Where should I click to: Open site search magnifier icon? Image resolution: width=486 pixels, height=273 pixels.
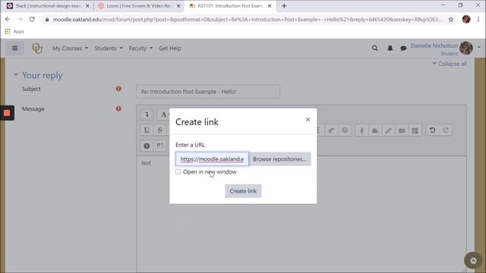click(x=374, y=49)
